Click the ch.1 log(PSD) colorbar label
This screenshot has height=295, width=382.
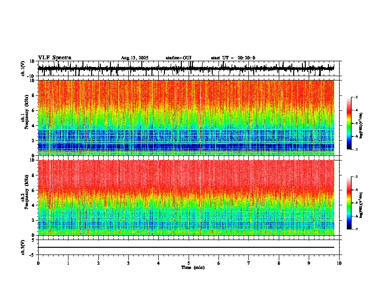[x=361, y=126]
